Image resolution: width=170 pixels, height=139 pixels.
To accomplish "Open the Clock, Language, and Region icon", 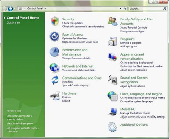I will (113, 96).
